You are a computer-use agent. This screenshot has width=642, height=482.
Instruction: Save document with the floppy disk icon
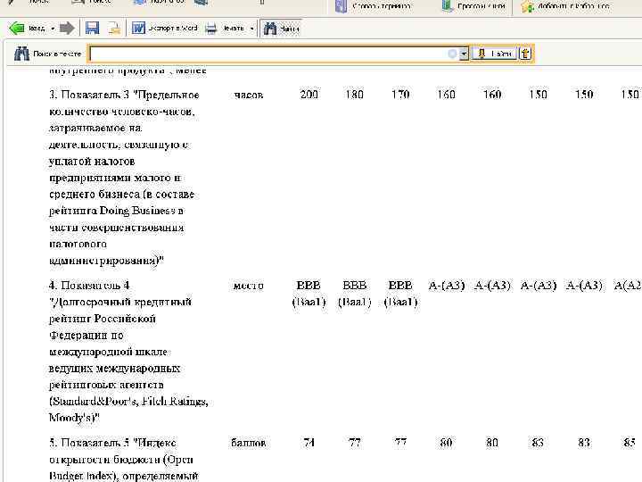93,28
